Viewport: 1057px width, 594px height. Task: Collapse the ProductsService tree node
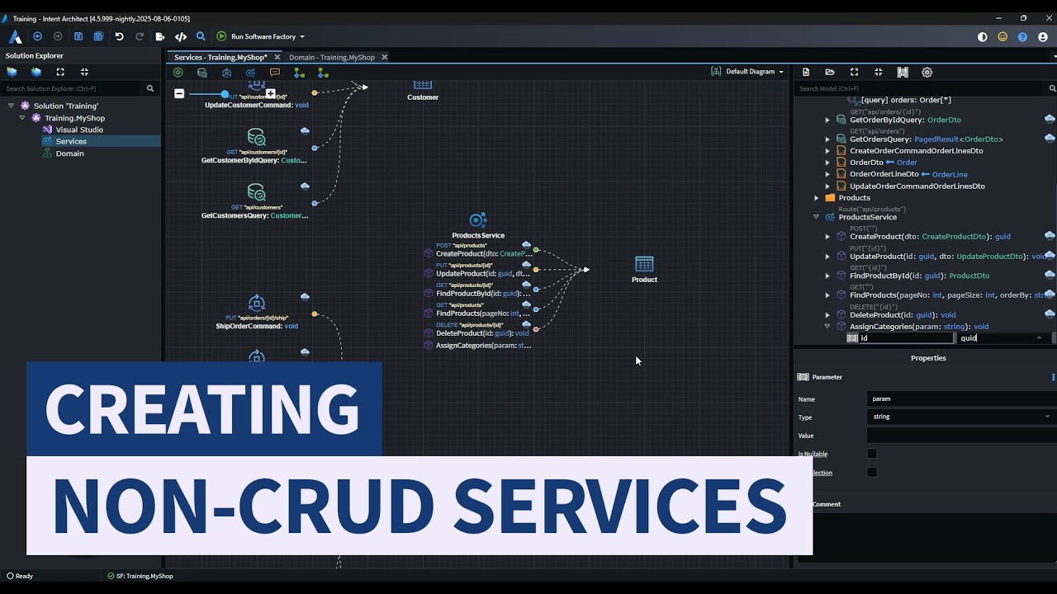[817, 217]
